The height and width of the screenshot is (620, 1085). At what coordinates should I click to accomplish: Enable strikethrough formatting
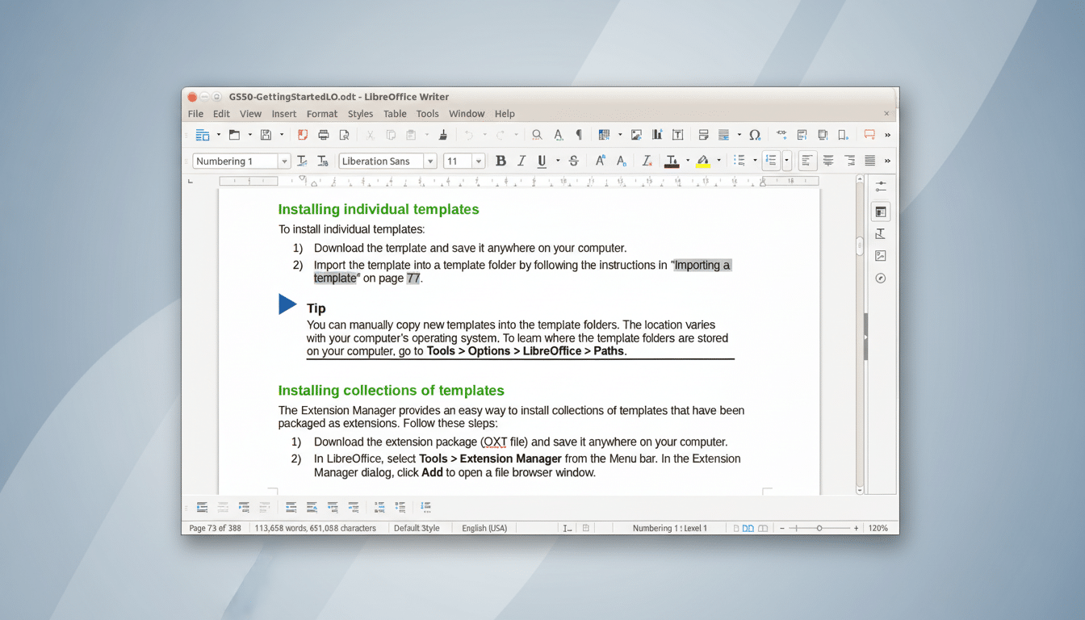tap(572, 161)
